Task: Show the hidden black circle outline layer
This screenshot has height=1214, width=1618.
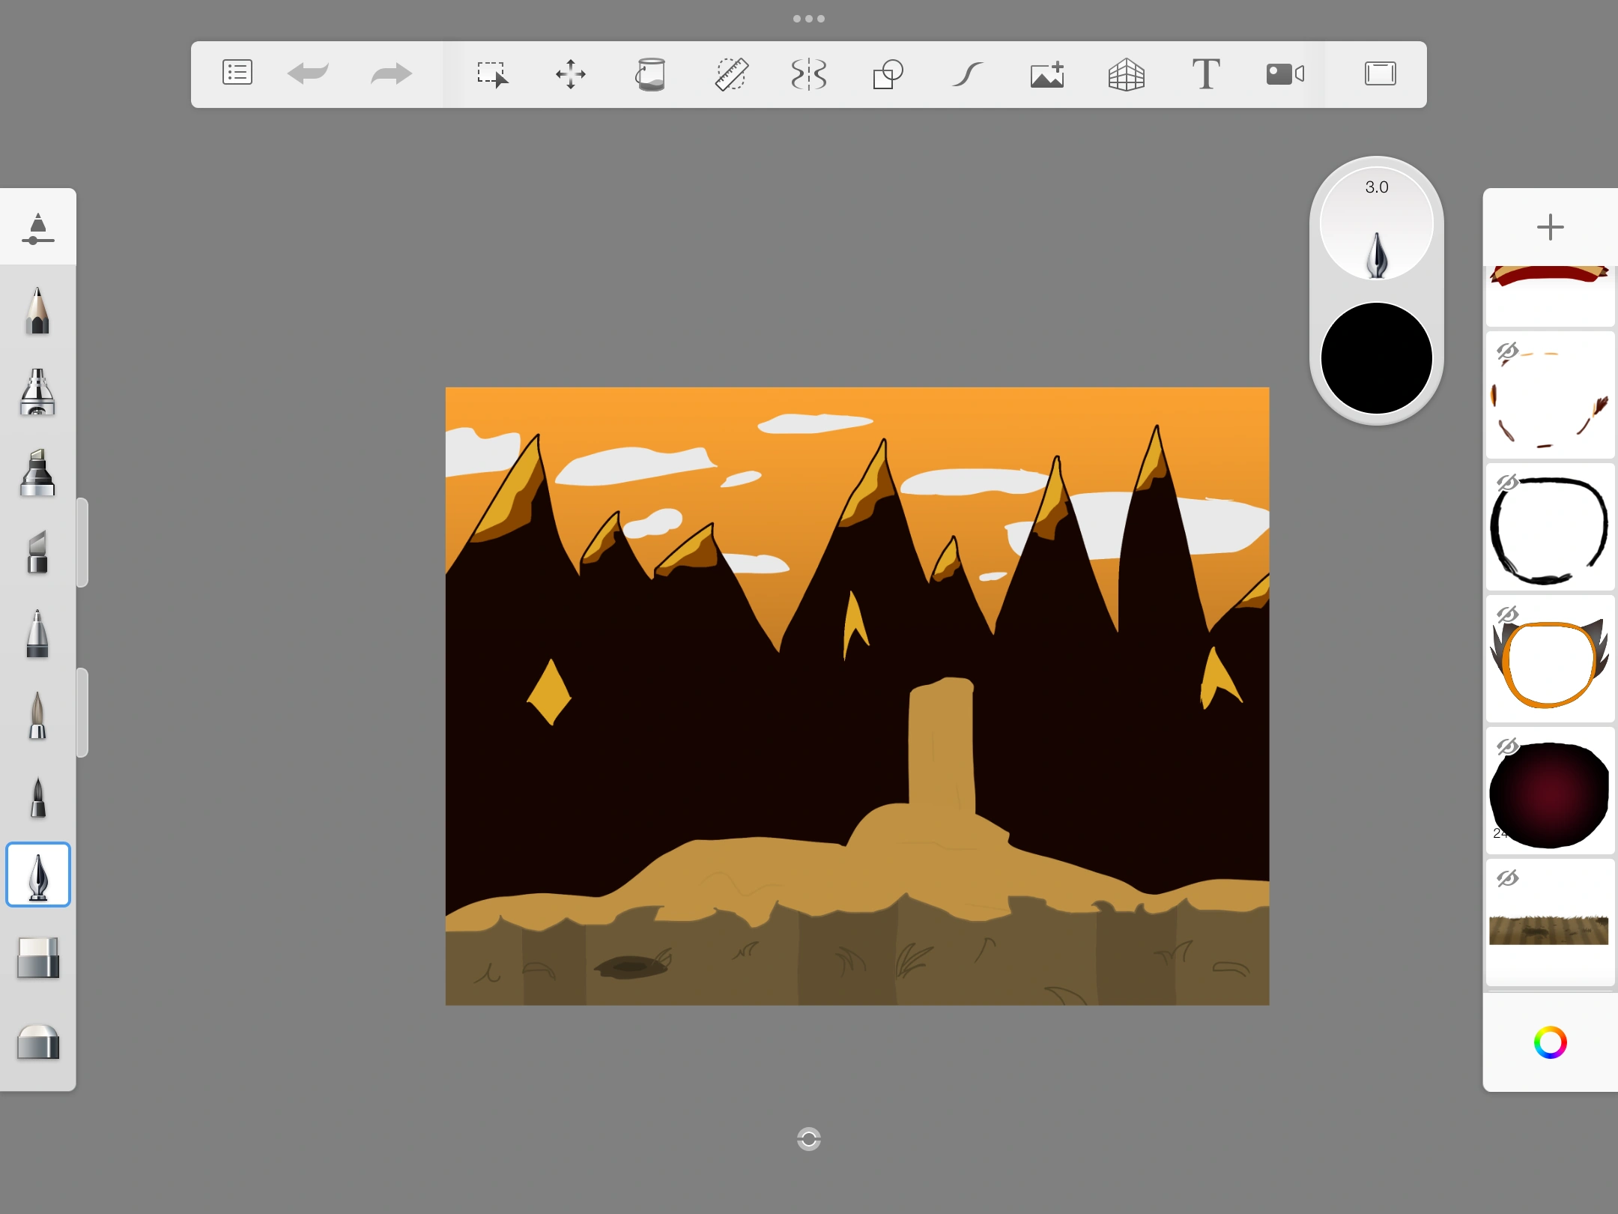Action: [1507, 483]
